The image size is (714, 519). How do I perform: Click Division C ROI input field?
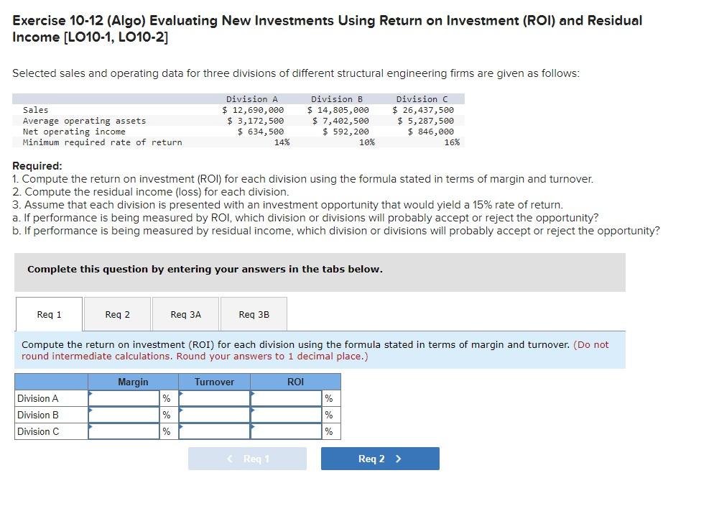pos(287,431)
